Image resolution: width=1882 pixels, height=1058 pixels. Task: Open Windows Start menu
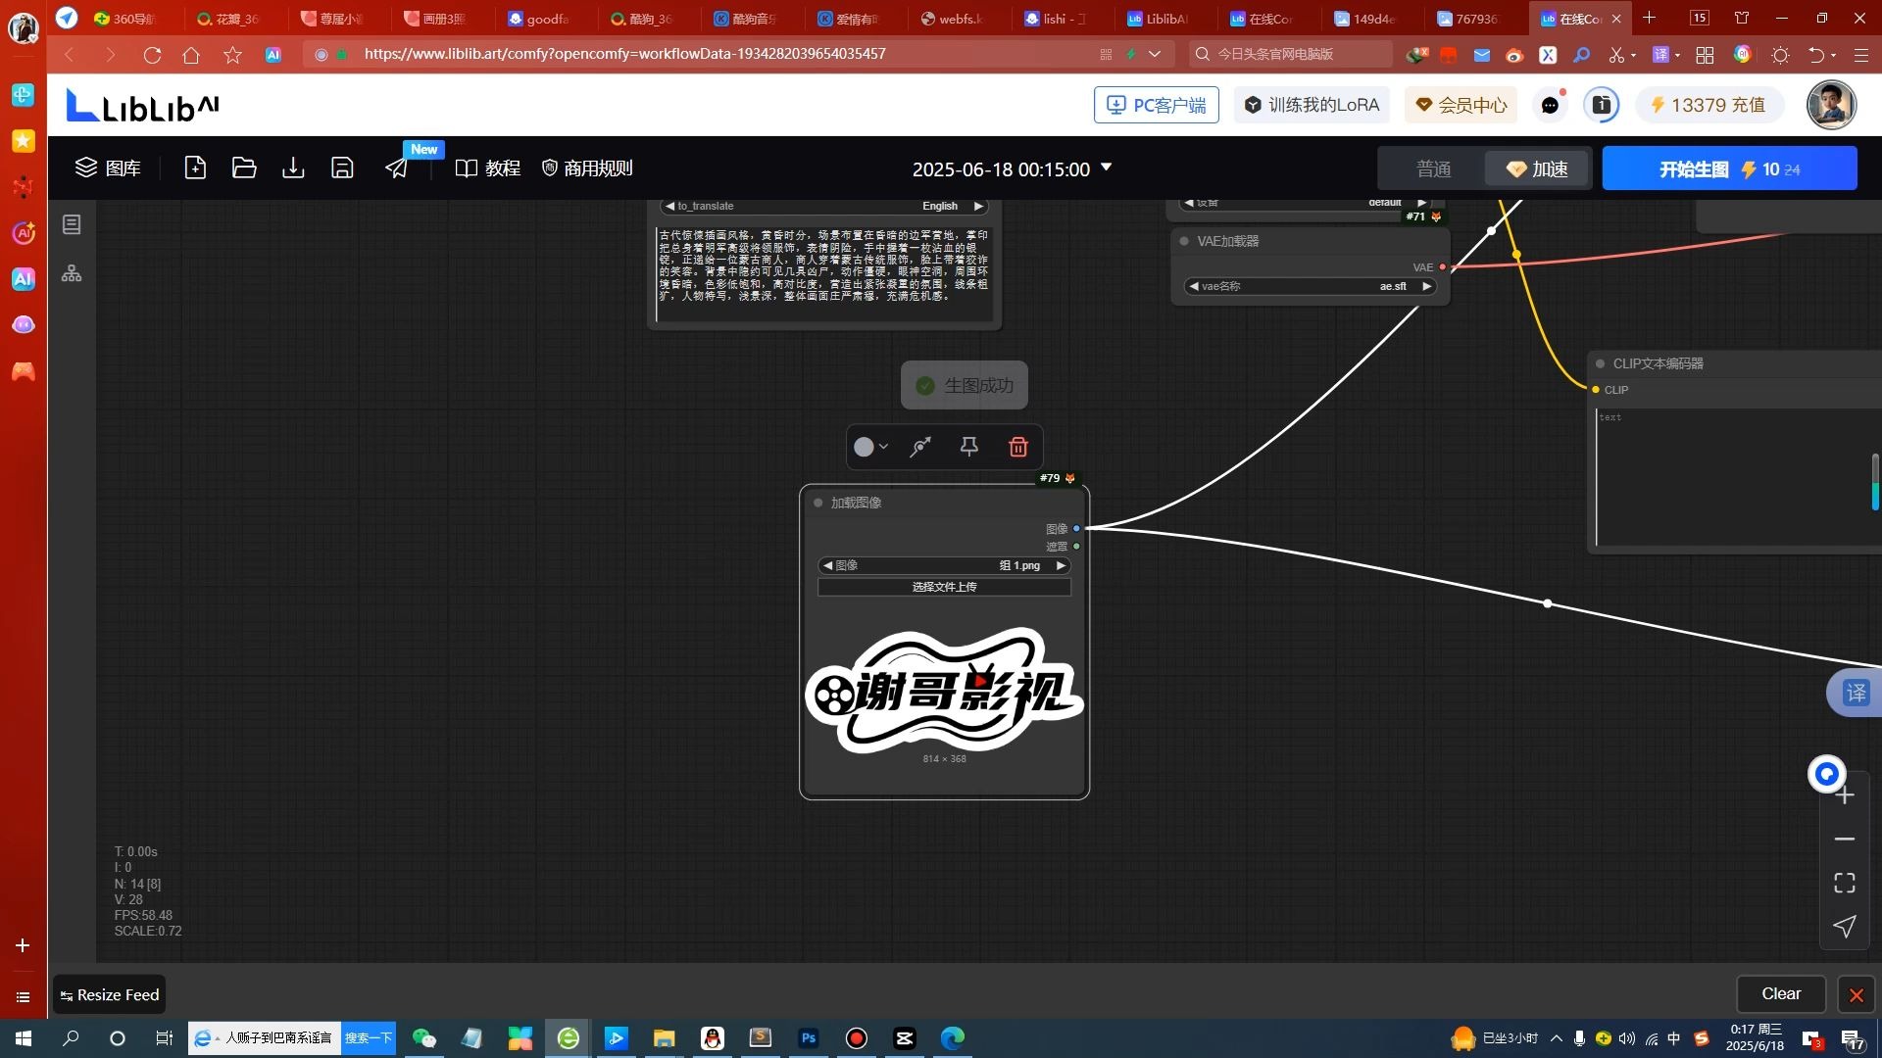tap(24, 1038)
